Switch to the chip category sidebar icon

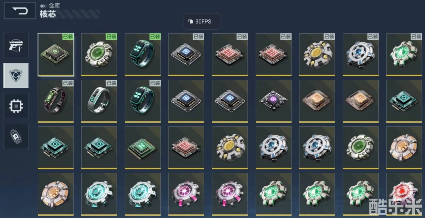16,106
